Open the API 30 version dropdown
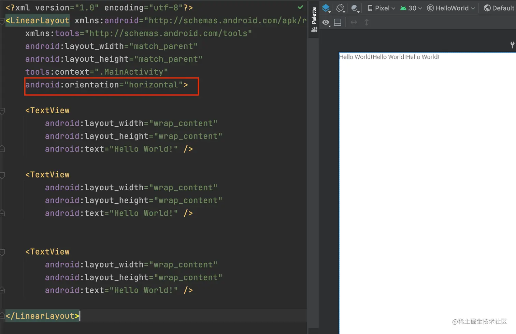Viewport: 516px width, 334px height. (x=411, y=8)
